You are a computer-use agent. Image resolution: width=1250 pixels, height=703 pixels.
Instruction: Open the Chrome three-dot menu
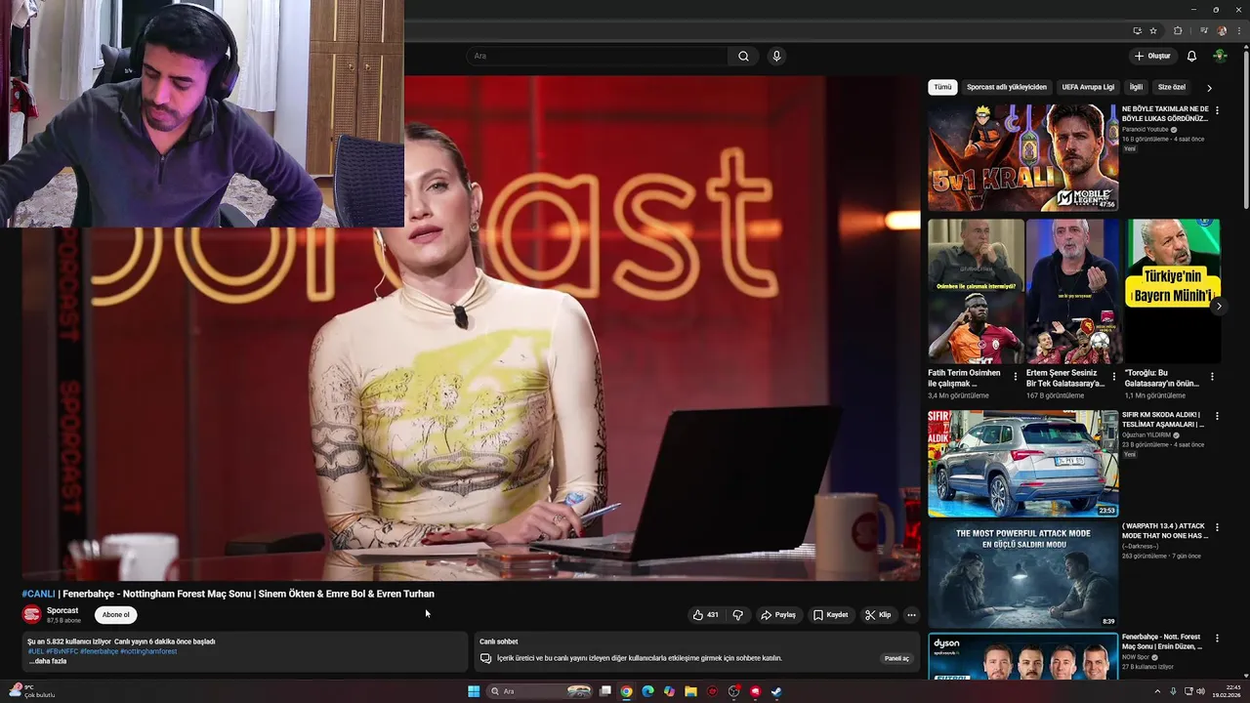pyautogui.click(x=1237, y=30)
